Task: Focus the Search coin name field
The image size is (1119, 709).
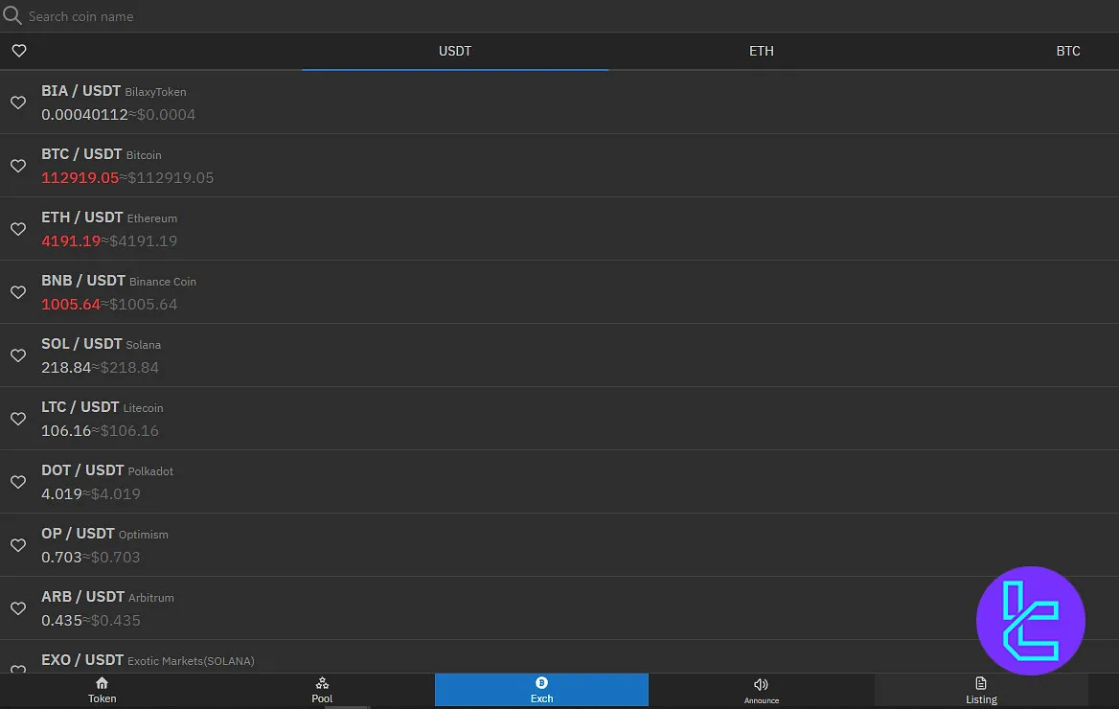Action: coord(287,16)
